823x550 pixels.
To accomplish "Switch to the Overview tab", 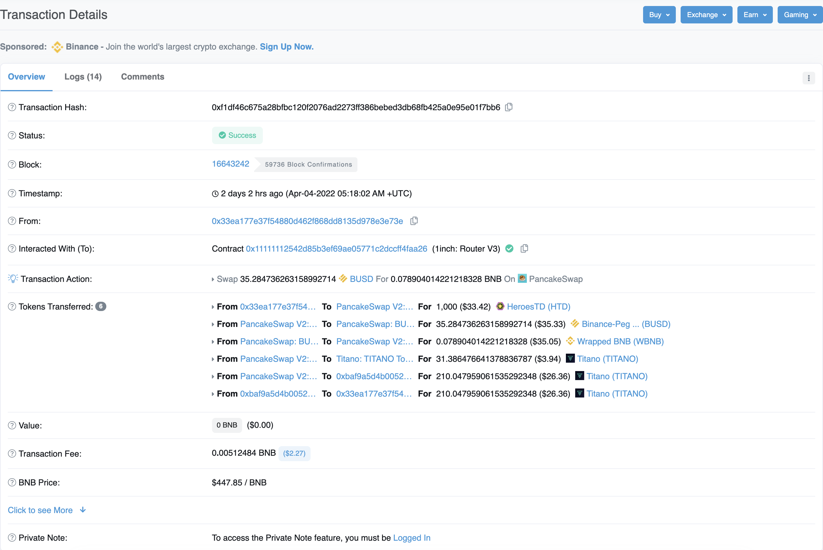I will (x=26, y=77).
